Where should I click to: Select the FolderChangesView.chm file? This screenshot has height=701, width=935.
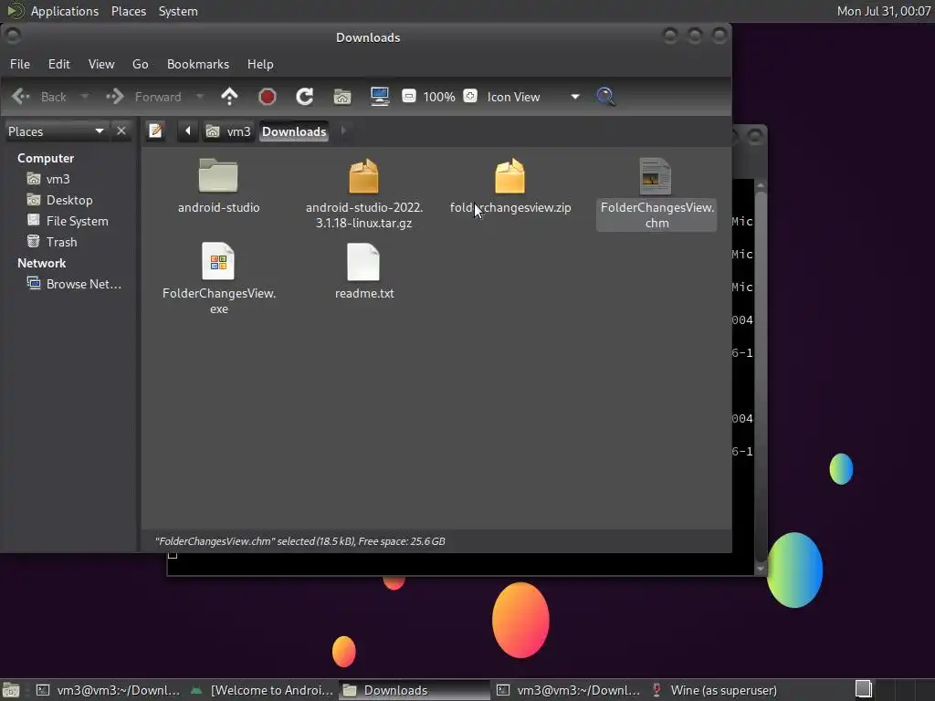coord(657,194)
